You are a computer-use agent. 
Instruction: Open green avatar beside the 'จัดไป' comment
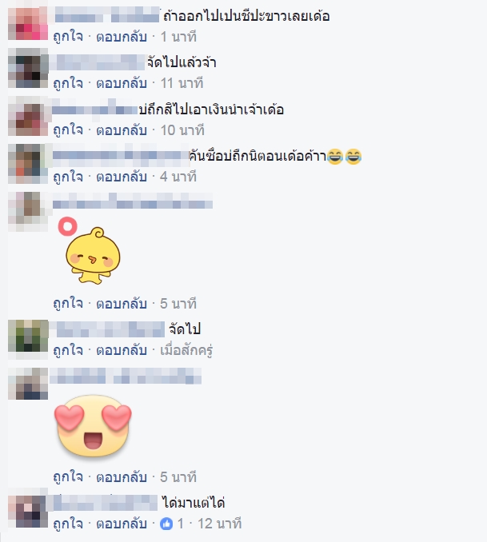[28, 336]
